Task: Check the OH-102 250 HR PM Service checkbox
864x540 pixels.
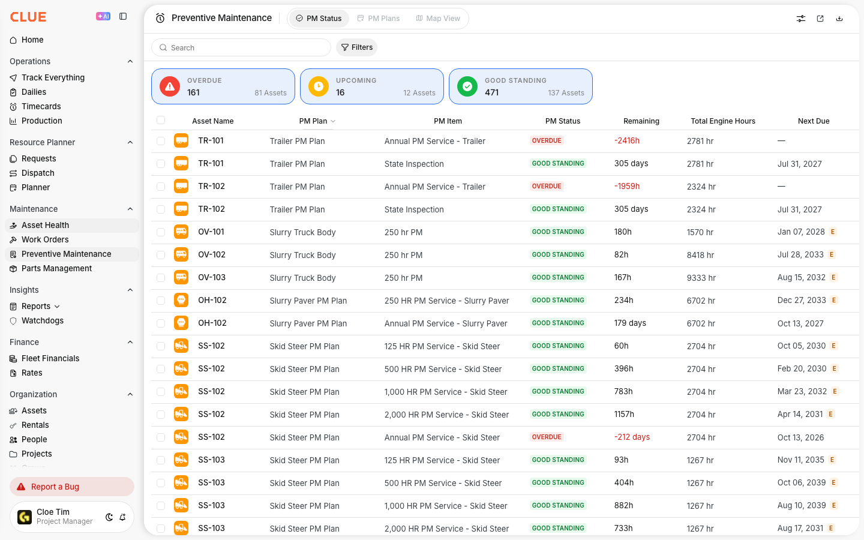Action: [161, 301]
